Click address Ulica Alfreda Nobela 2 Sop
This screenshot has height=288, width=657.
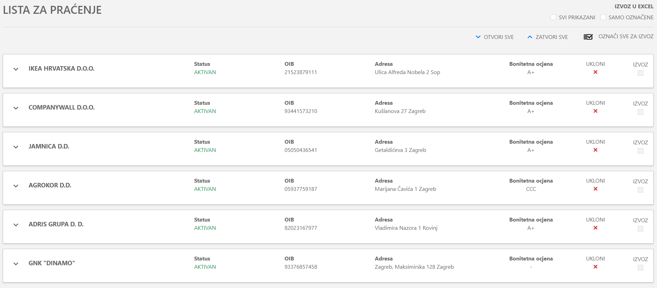pyautogui.click(x=407, y=72)
